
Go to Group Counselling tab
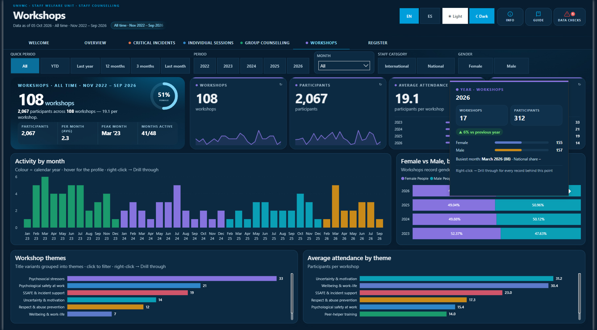[265, 43]
